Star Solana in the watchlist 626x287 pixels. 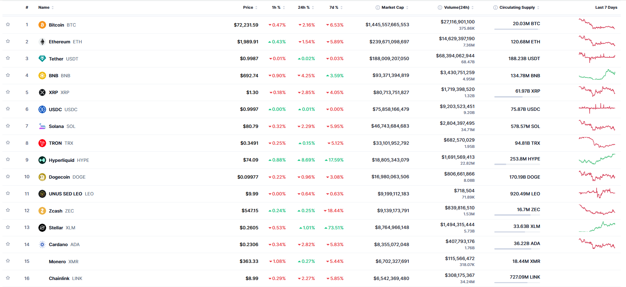8,126
